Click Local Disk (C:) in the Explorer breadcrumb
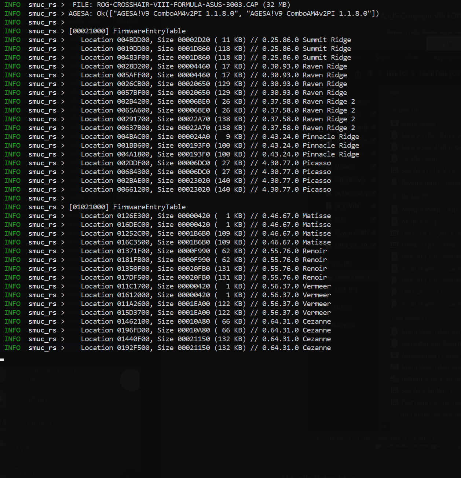The width and height of the screenshot is (461, 478). pyautogui.click(x=439, y=74)
